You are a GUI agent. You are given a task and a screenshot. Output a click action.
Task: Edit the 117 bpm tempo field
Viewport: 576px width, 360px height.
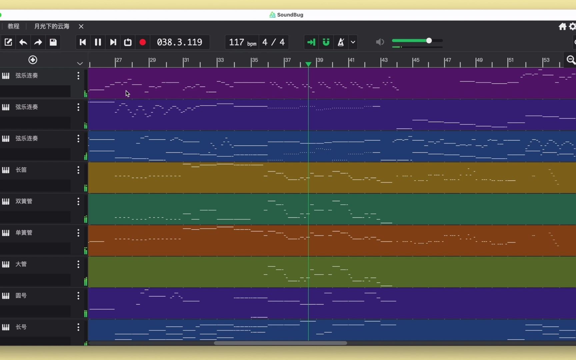pyautogui.click(x=242, y=42)
